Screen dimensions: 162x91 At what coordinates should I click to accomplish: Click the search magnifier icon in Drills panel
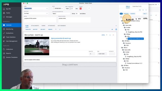pos(121,17)
